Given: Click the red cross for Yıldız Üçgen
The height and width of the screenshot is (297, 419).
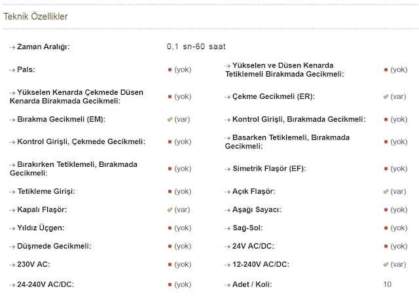Looking at the screenshot, I should pyautogui.click(x=170, y=228).
